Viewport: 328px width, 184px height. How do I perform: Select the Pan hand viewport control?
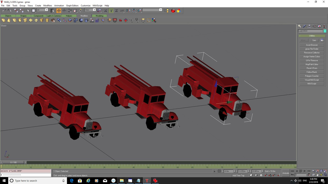(x=317, y=175)
